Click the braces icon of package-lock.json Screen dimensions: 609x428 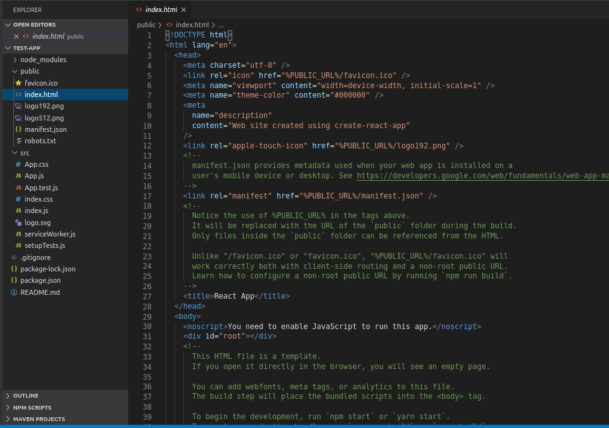click(14, 268)
